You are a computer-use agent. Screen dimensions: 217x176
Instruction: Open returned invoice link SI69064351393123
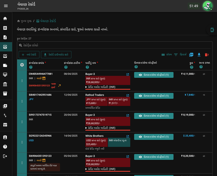click(39, 86)
